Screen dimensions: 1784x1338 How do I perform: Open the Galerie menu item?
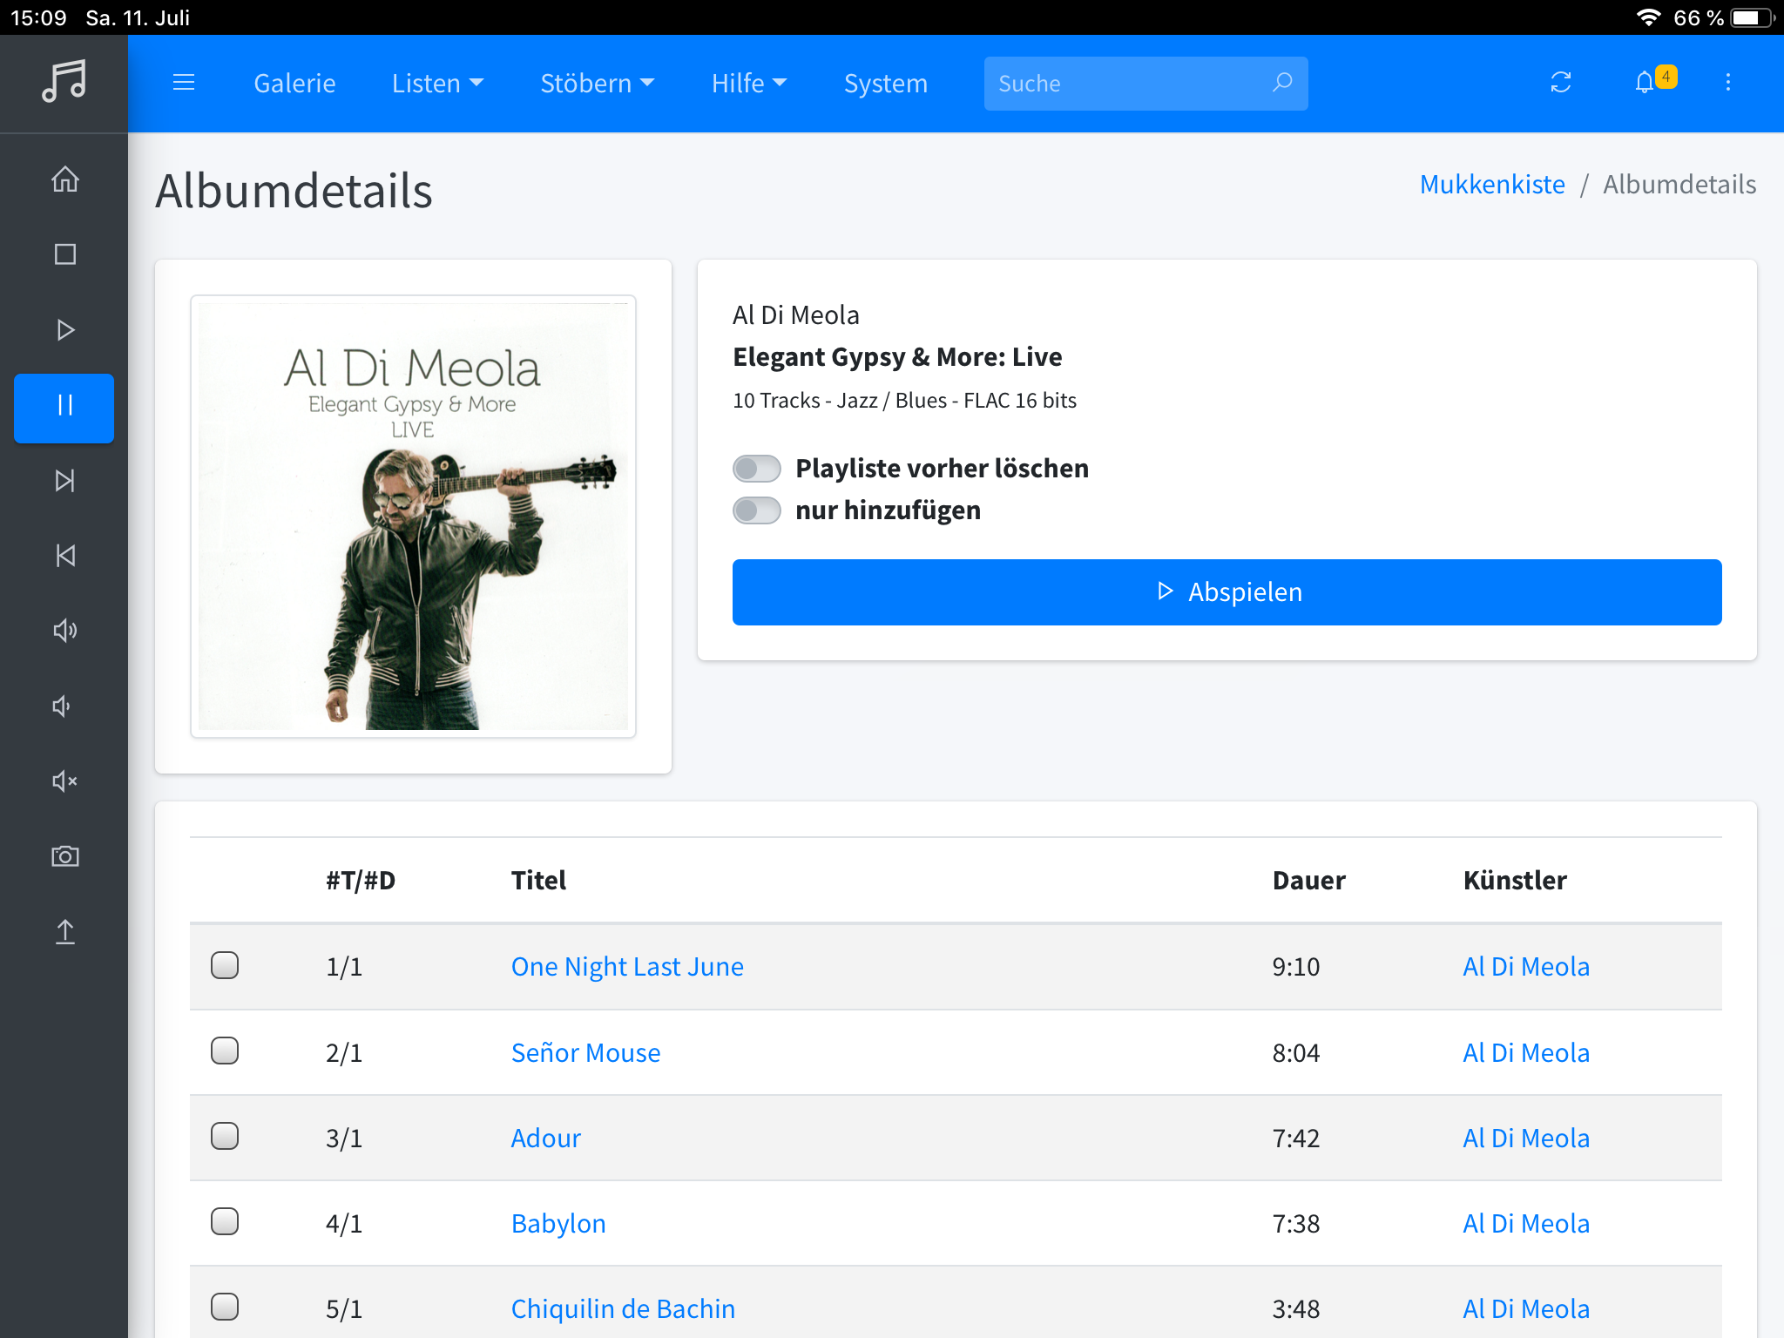pos(294,83)
